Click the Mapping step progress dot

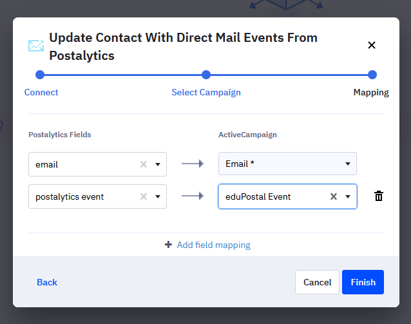(372, 75)
